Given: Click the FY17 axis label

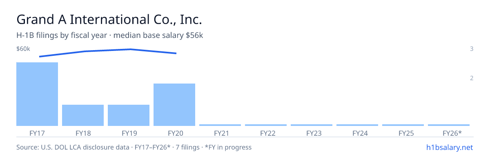Looking at the screenshot, I should click(x=37, y=133).
